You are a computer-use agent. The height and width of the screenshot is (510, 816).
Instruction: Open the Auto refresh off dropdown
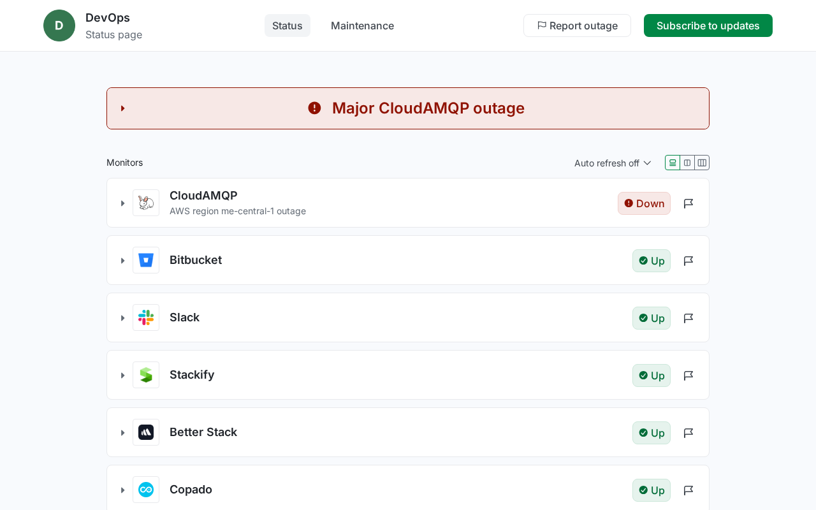click(613, 163)
